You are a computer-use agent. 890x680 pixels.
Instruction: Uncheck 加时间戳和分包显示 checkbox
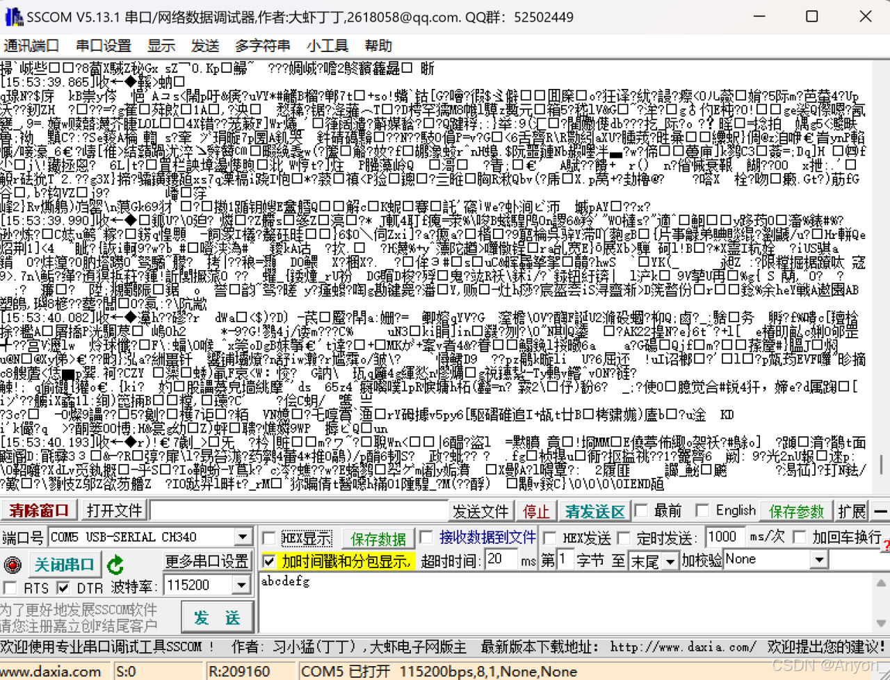pyautogui.click(x=268, y=561)
